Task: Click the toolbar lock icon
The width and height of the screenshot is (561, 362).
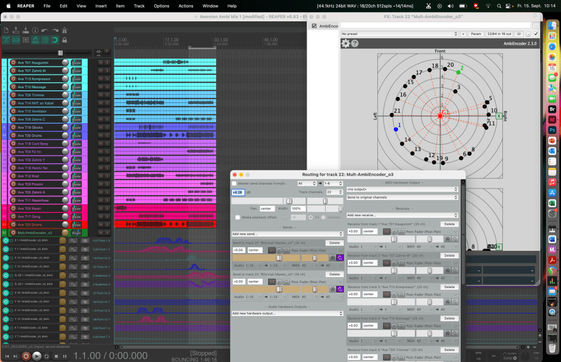Action: pos(65,40)
